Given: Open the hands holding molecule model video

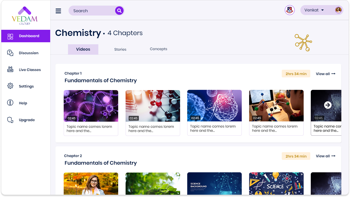Looking at the screenshot, I should 276,106.
